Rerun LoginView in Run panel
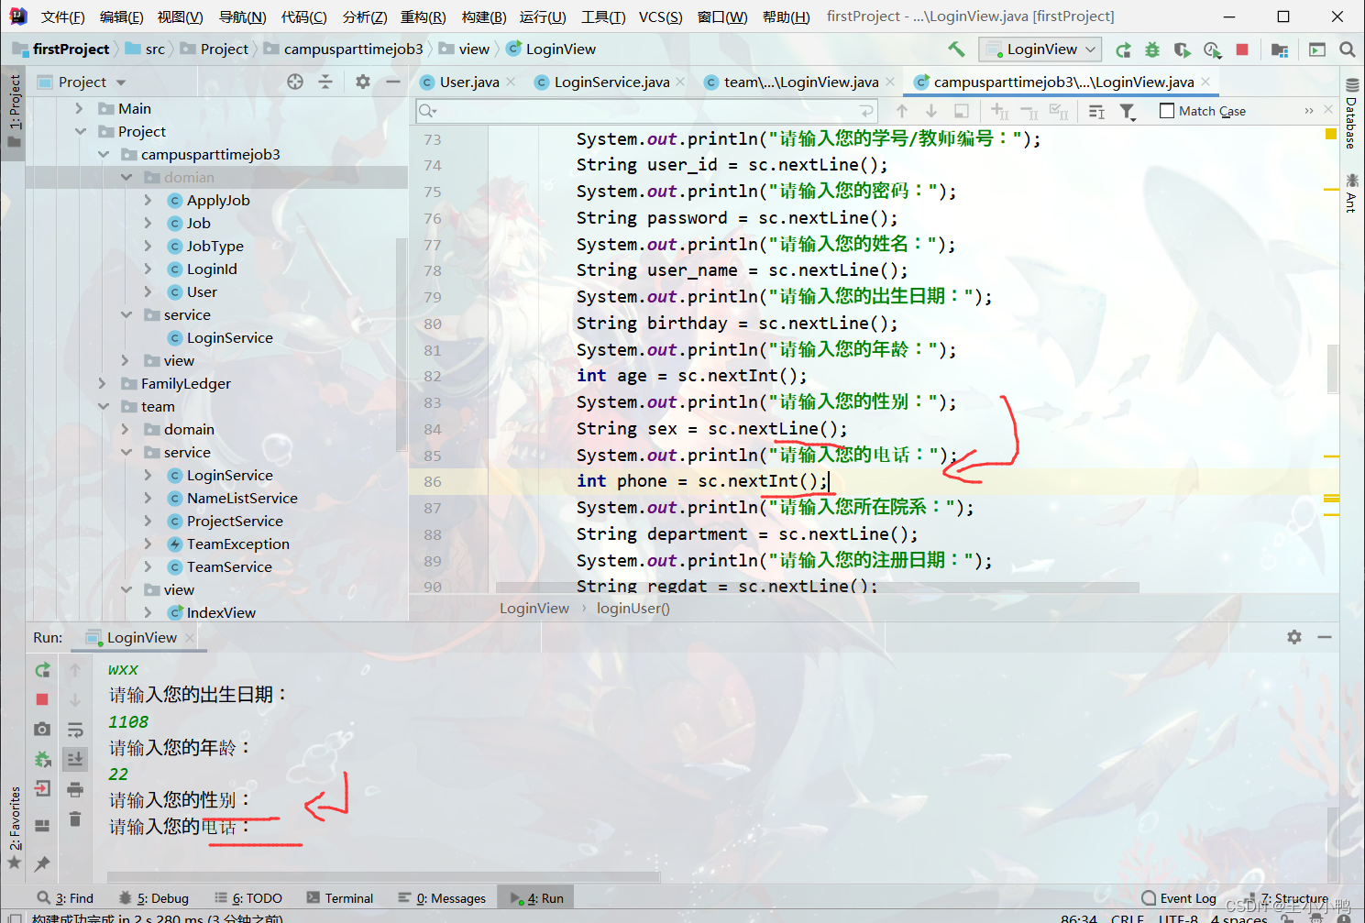1365x923 pixels. click(42, 670)
